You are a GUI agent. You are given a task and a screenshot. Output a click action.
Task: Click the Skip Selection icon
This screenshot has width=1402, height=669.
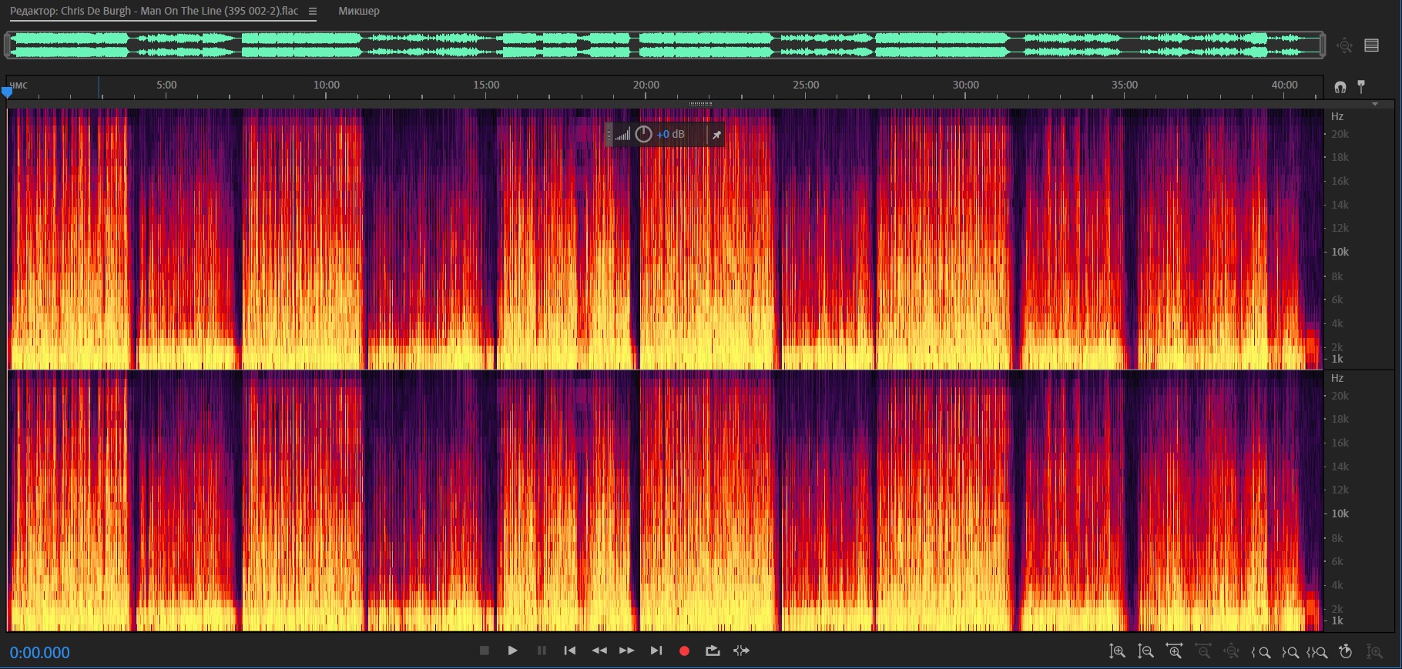click(741, 651)
